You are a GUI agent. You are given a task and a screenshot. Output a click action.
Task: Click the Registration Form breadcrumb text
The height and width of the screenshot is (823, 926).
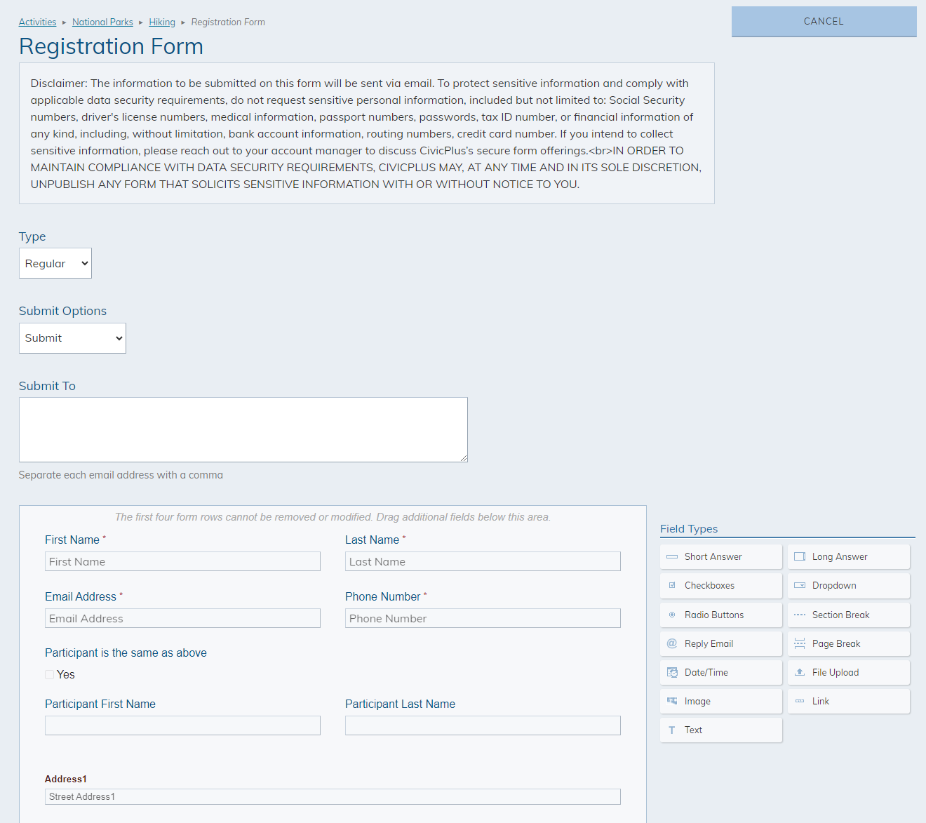point(228,22)
